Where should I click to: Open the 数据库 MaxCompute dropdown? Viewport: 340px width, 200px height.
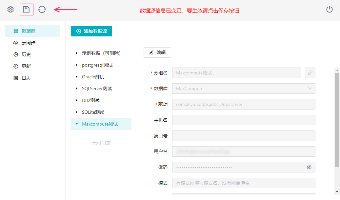click(x=244, y=89)
